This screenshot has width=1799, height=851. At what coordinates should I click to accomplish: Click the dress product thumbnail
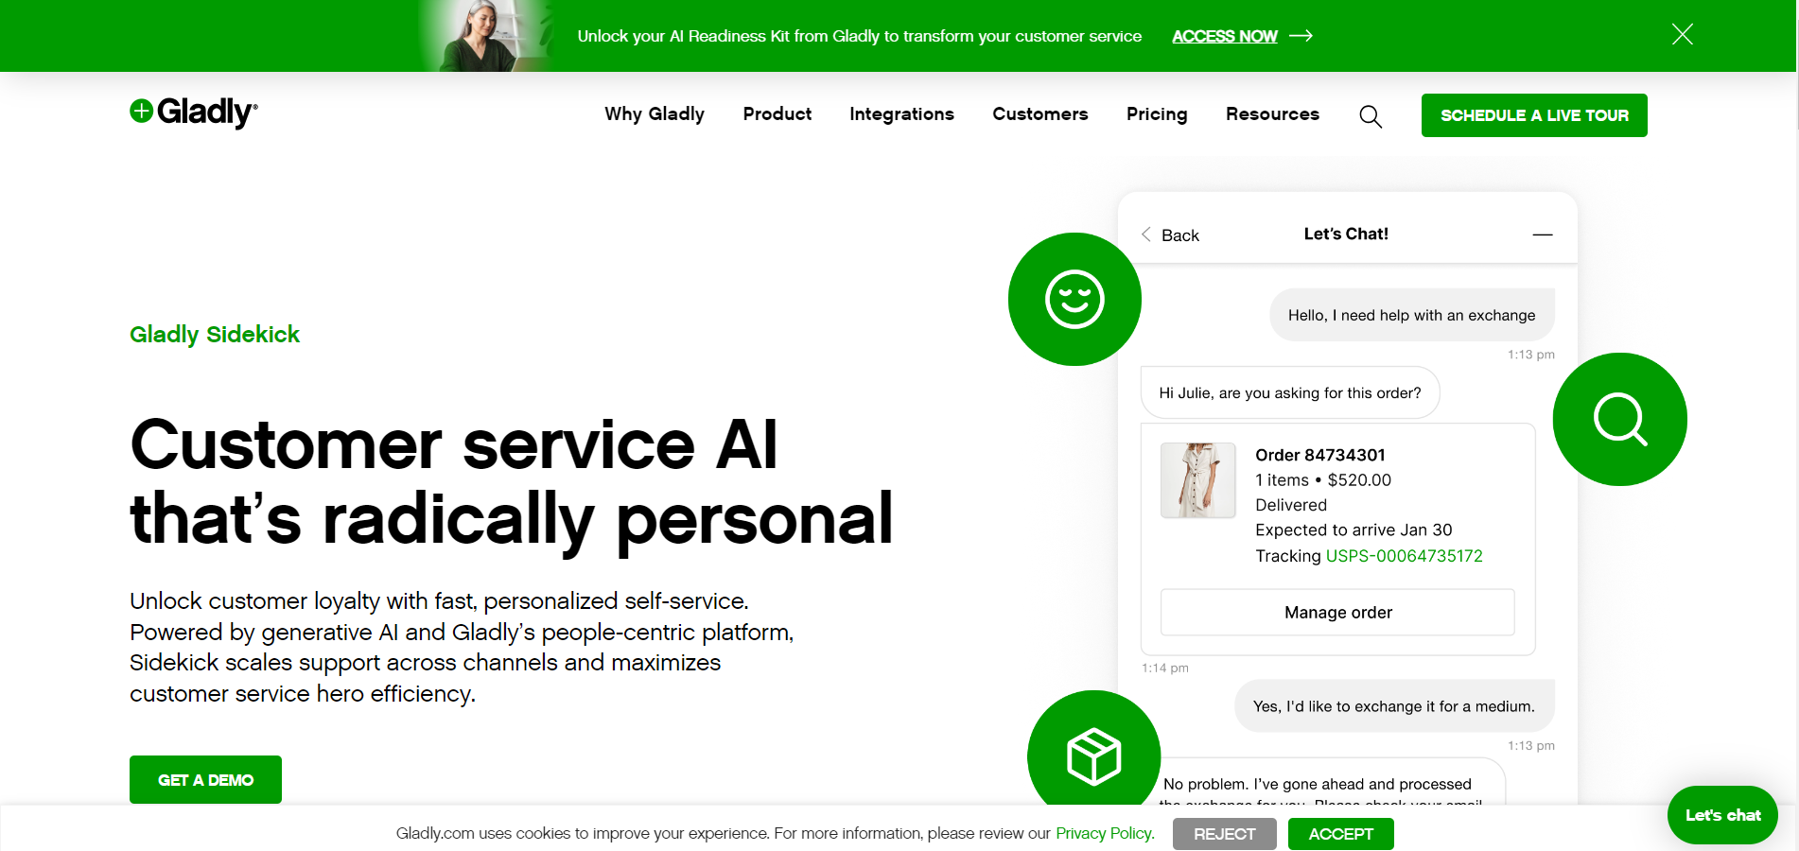[1198, 480]
